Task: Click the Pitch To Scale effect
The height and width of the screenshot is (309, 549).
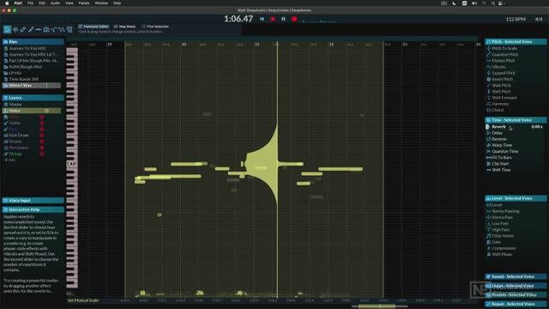Action: point(504,48)
